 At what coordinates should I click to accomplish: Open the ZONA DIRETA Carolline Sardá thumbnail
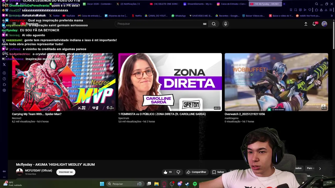pos(170,82)
